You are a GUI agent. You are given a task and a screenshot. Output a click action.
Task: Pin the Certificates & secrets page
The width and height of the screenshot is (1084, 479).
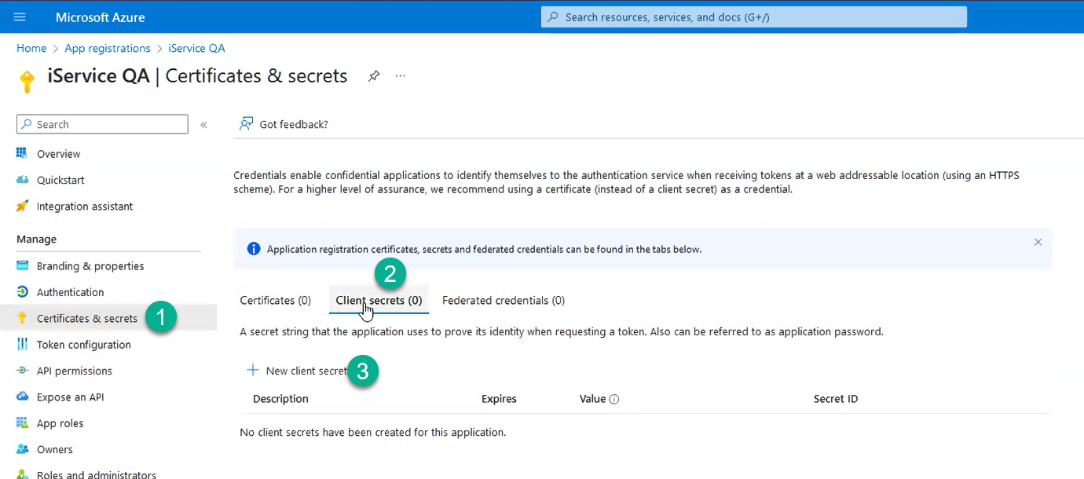374,76
